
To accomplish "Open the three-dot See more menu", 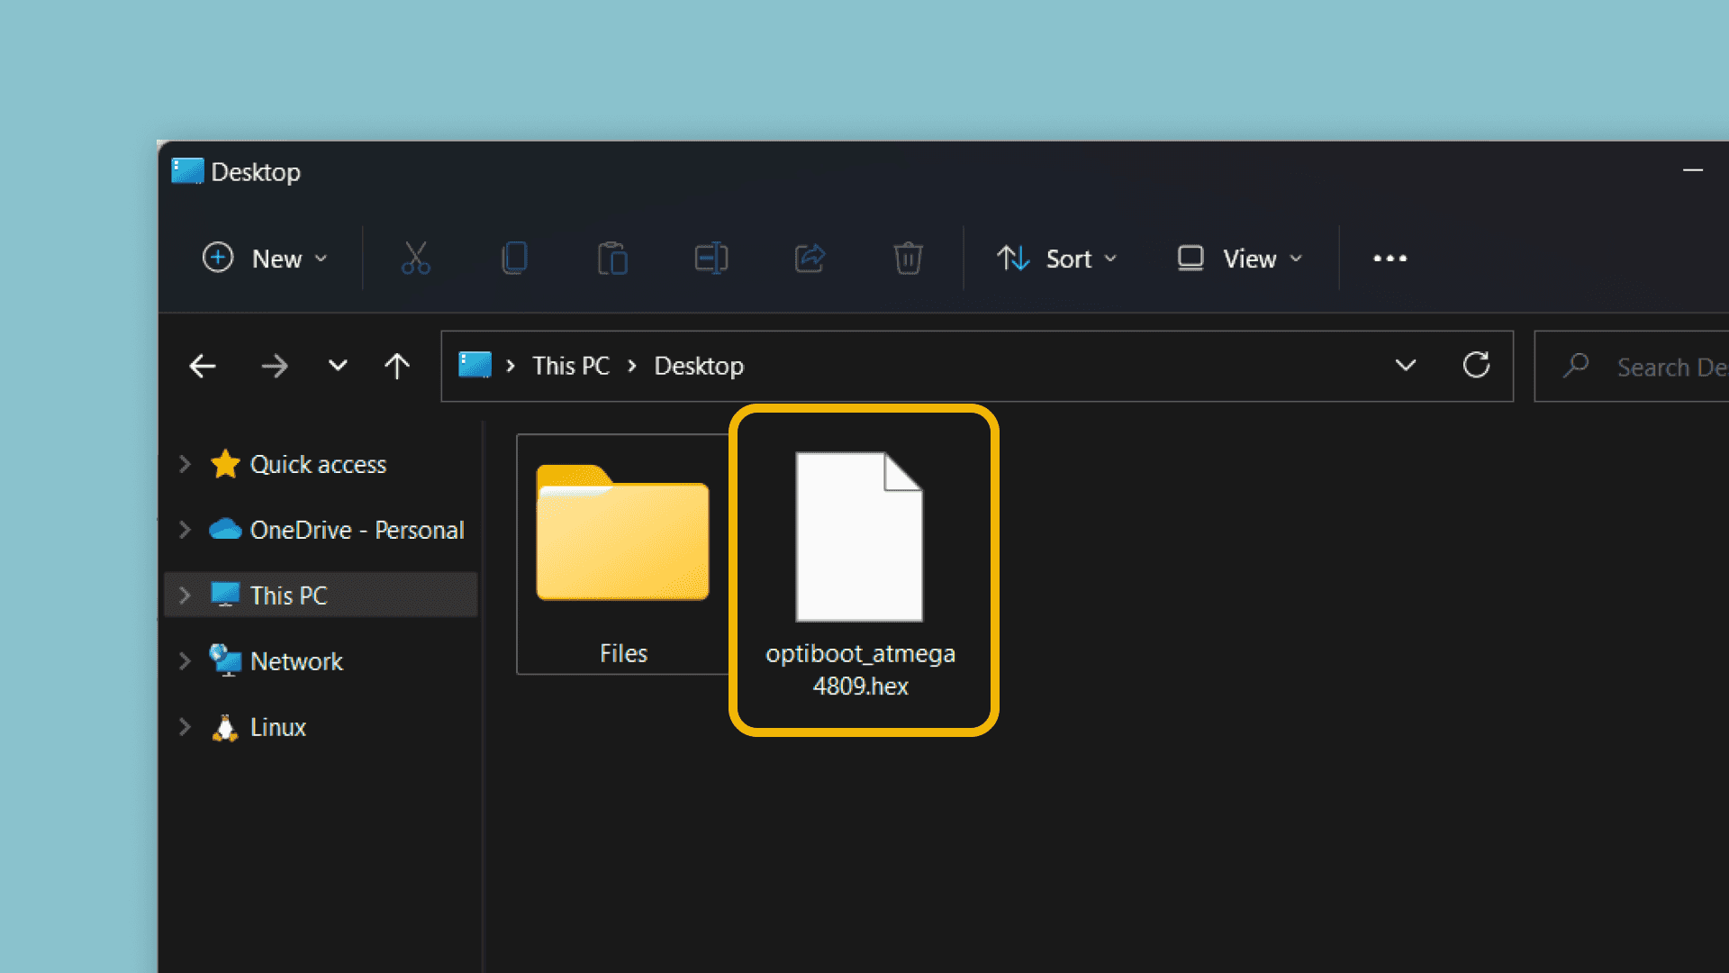I will click(1390, 259).
